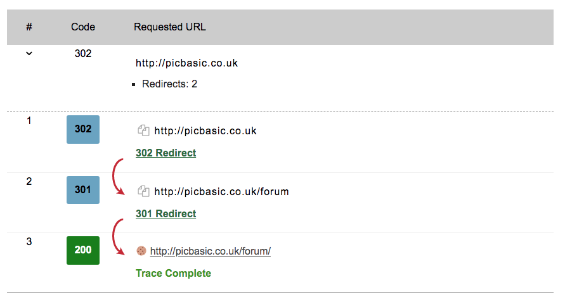The width and height of the screenshot is (565, 304).
Task: Click the copy icon beside the /forum URL in row 2
Action: coord(143,191)
